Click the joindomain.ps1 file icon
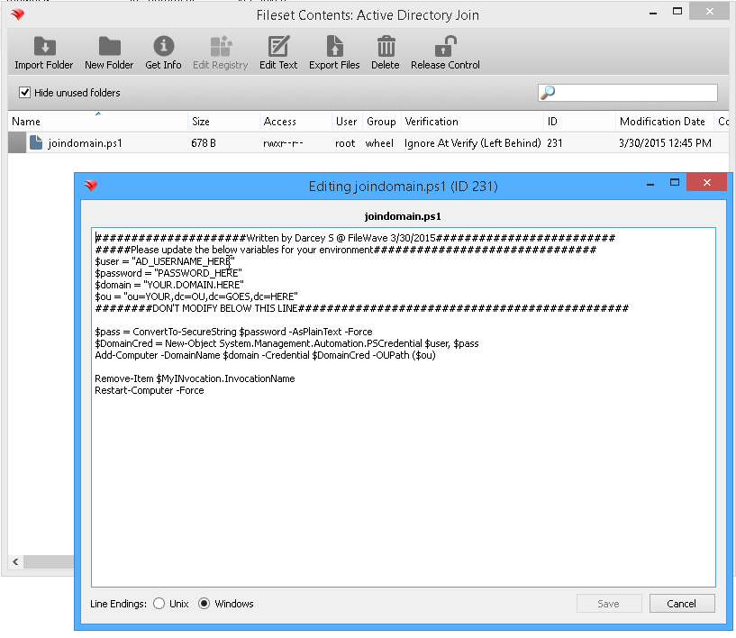The image size is (736, 638). [x=36, y=142]
